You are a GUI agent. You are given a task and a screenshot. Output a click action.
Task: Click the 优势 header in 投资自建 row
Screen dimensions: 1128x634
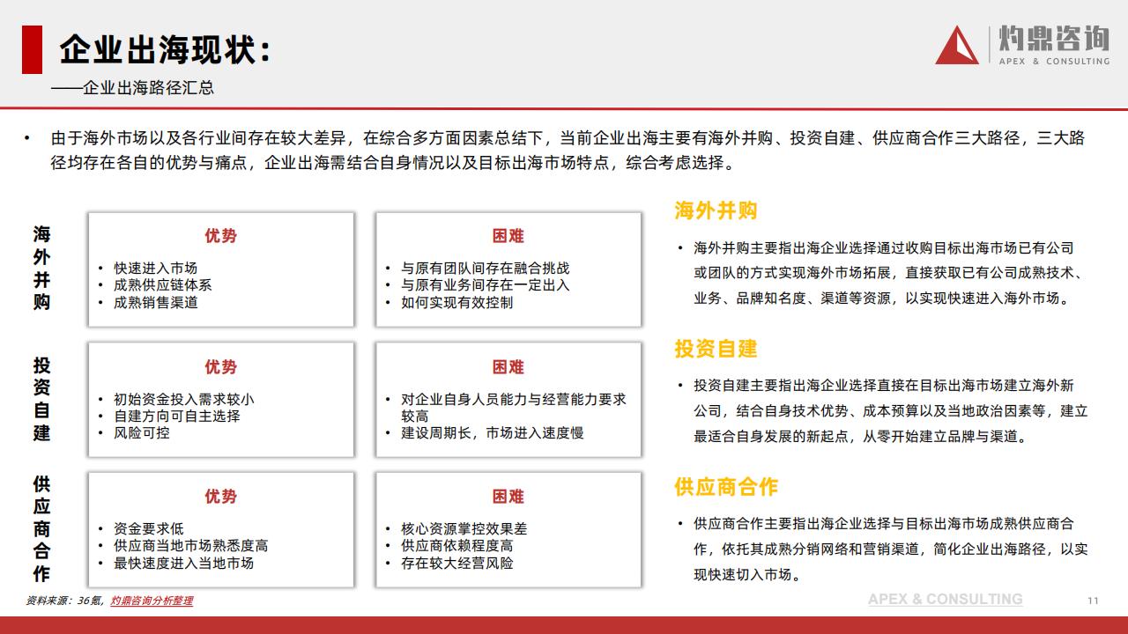tap(221, 366)
